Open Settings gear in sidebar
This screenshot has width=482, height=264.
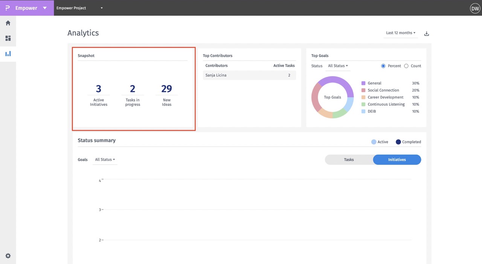click(x=8, y=256)
